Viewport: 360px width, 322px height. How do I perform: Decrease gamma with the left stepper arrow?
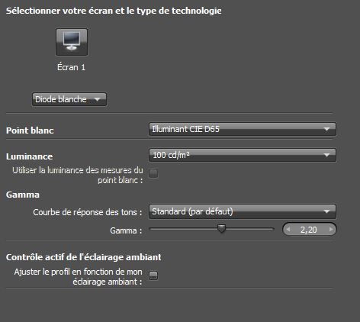click(288, 230)
